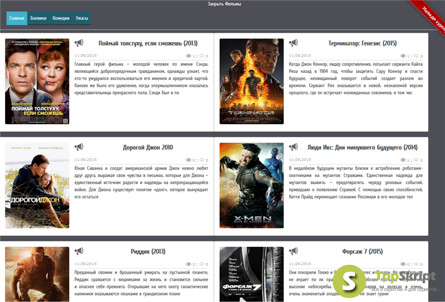
Task: Click megaphone icon beside Риддик
Action: pos(79,251)
